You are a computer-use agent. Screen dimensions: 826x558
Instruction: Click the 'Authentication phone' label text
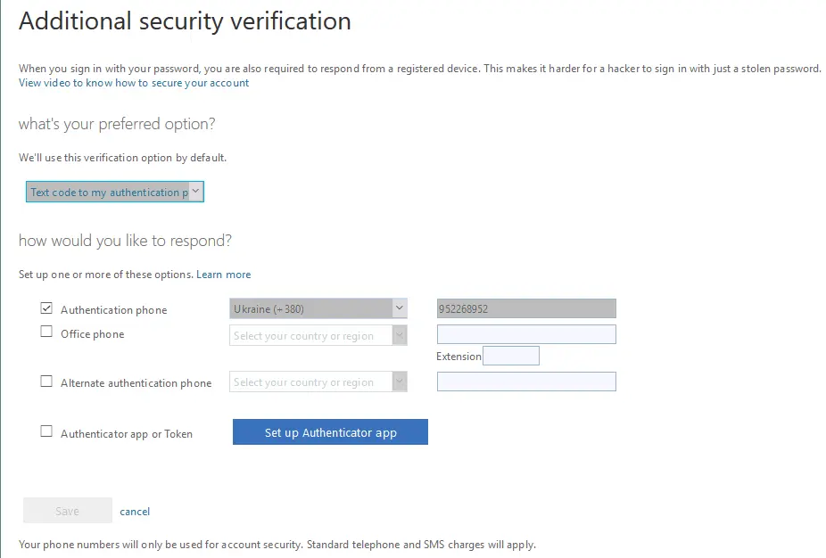(x=114, y=310)
